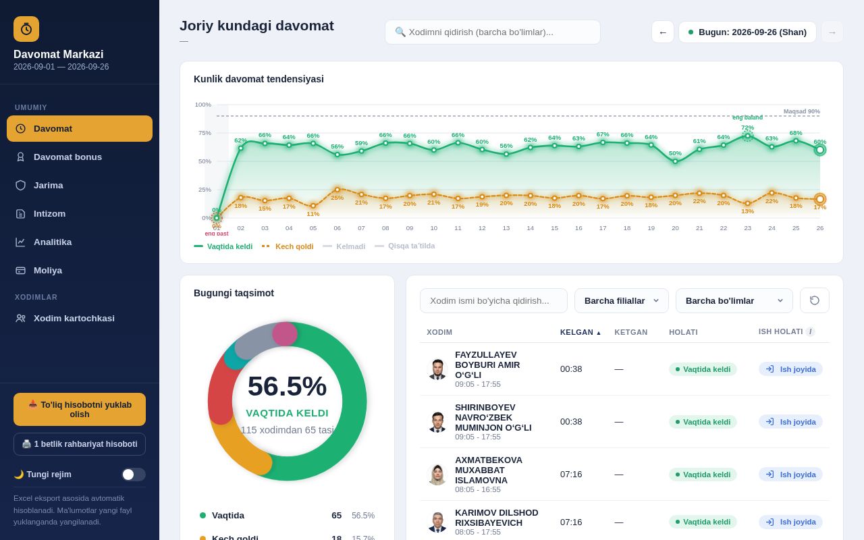Image resolution: width=864 pixels, height=540 pixels.
Task: Sort table by Kelgan column
Action: coord(580,332)
